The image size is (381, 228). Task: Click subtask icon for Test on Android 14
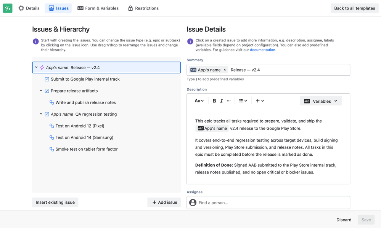point(52,137)
